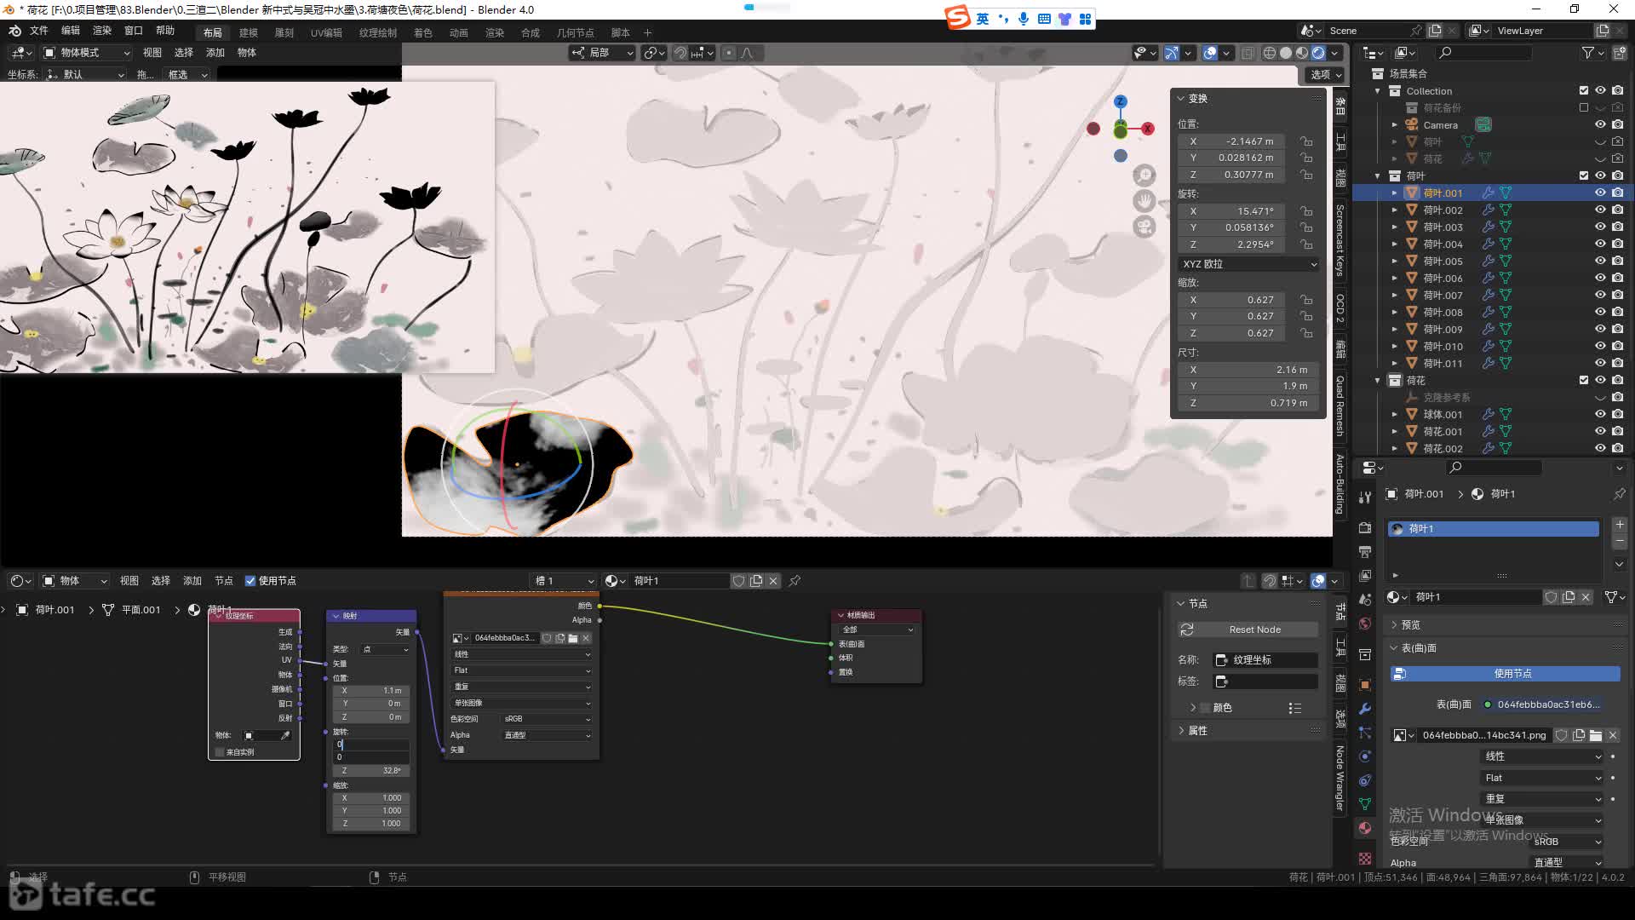Viewport: 1635px width, 920px height.
Task: Hide 荷叶.005 with its eye icon
Action: [1600, 262]
